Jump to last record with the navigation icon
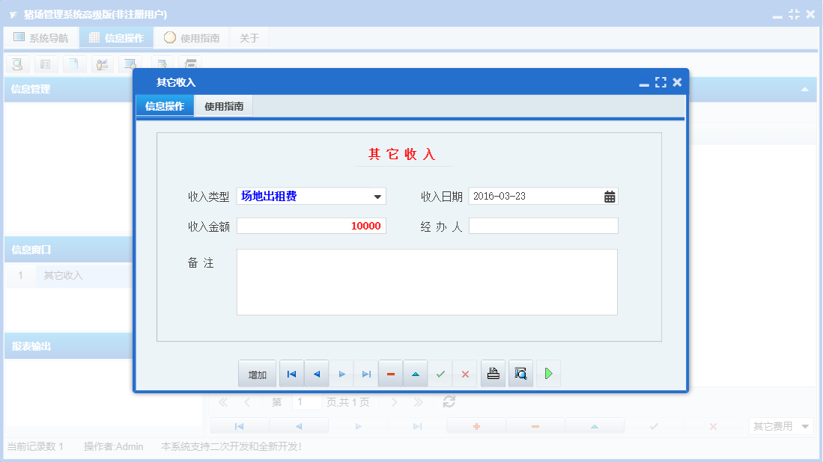 click(x=366, y=373)
